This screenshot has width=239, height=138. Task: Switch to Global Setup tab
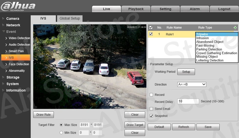tap(70, 18)
